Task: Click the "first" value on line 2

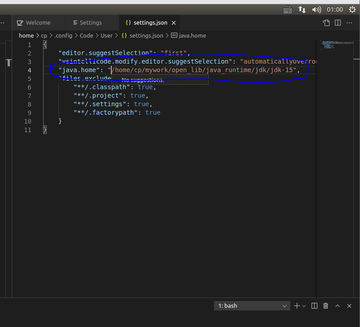Action: (x=174, y=53)
